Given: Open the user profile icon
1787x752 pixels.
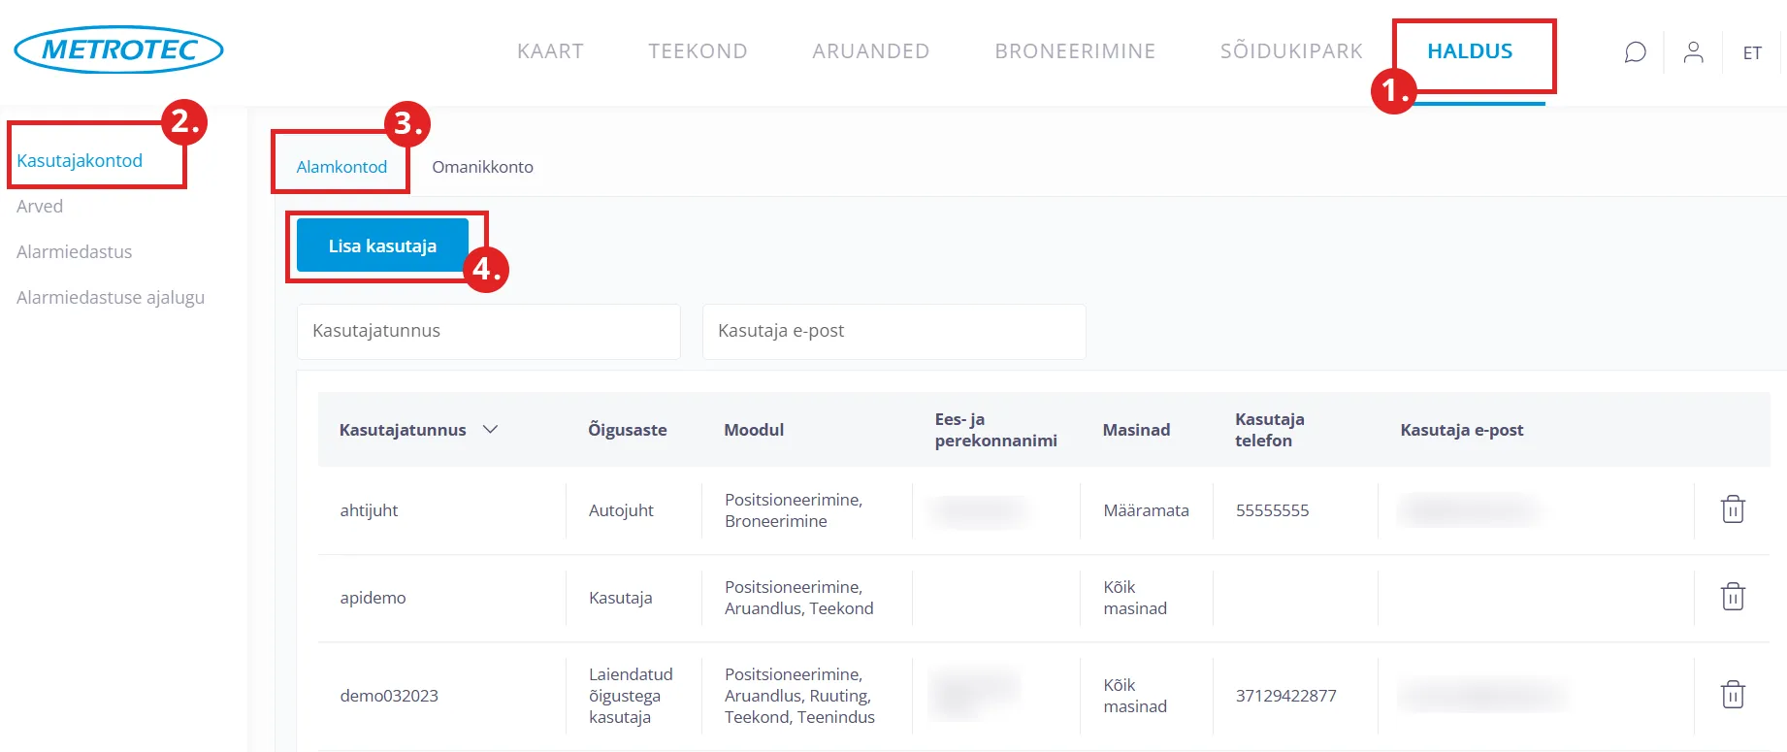Looking at the screenshot, I should tap(1693, 52).
